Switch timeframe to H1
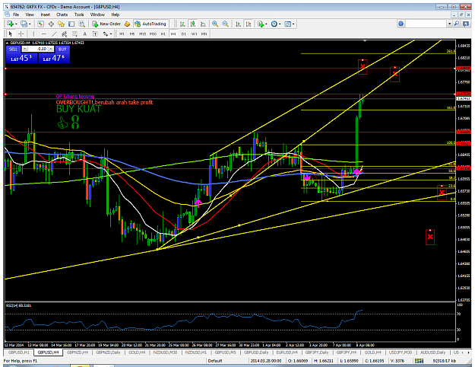Viewport: 475px width, 367px height. (163, 34)
